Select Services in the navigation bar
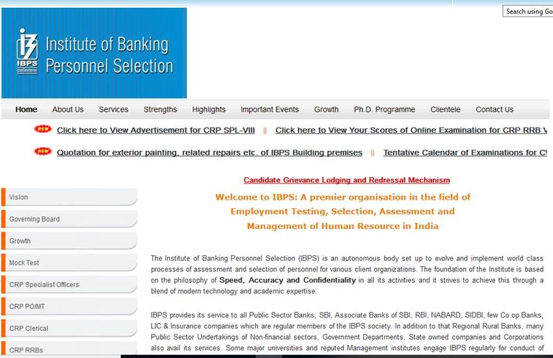 pos(113,109)
